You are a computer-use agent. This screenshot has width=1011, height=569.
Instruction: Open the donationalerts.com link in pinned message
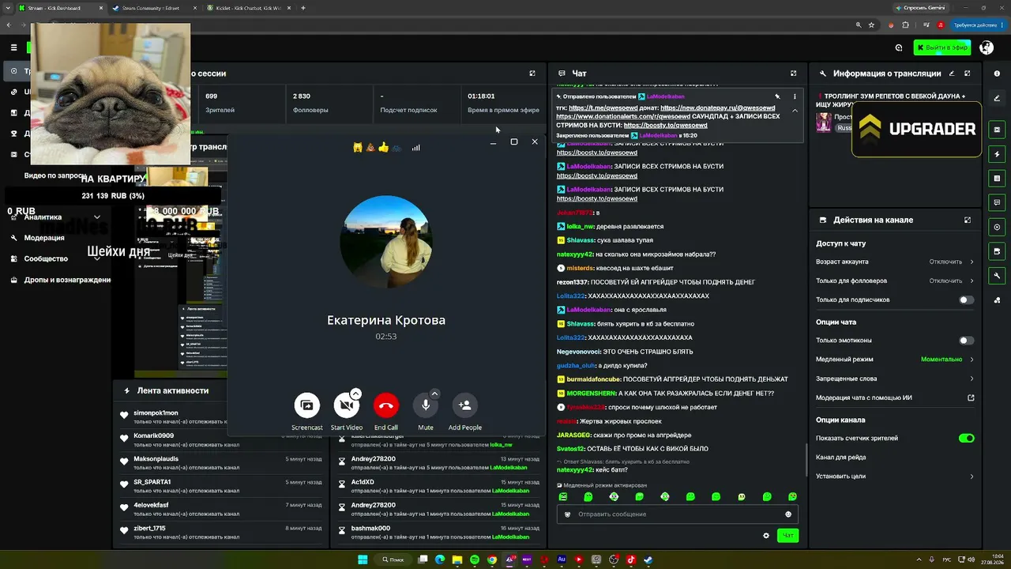(x=623, y=116)
